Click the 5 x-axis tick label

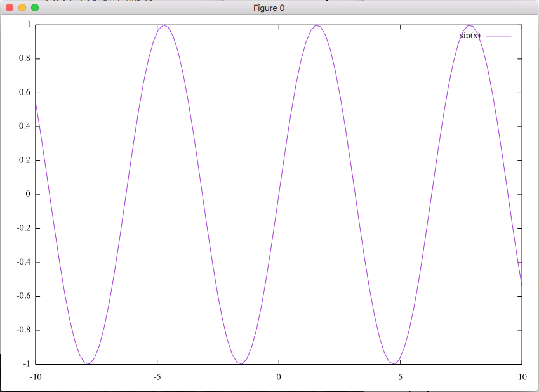pos(401,377)
